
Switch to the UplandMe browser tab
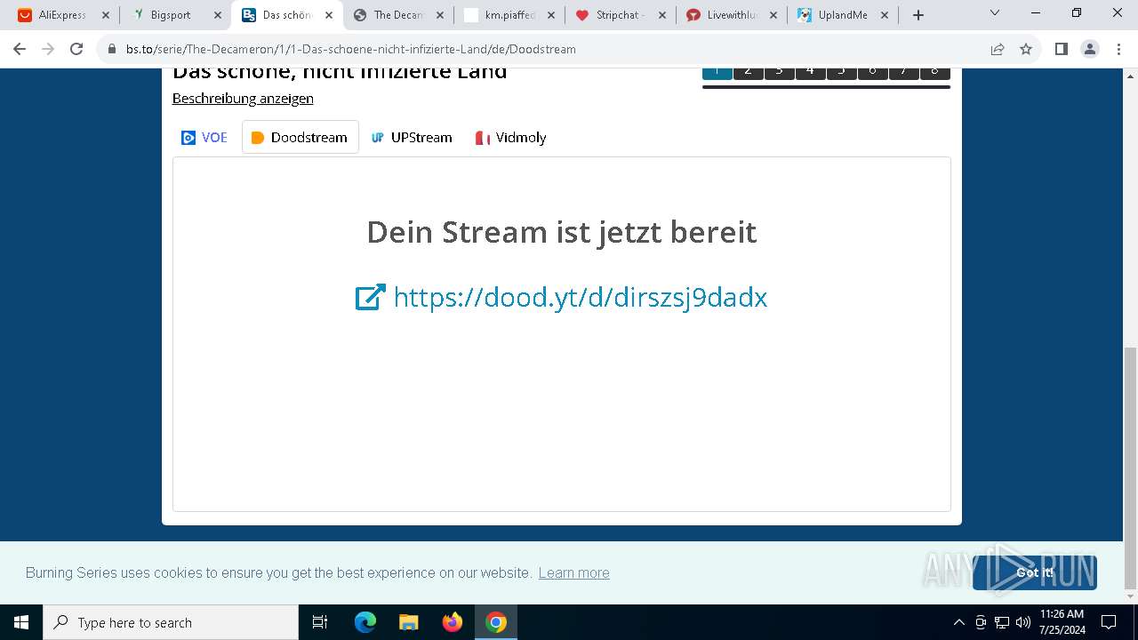click(843, 15)
